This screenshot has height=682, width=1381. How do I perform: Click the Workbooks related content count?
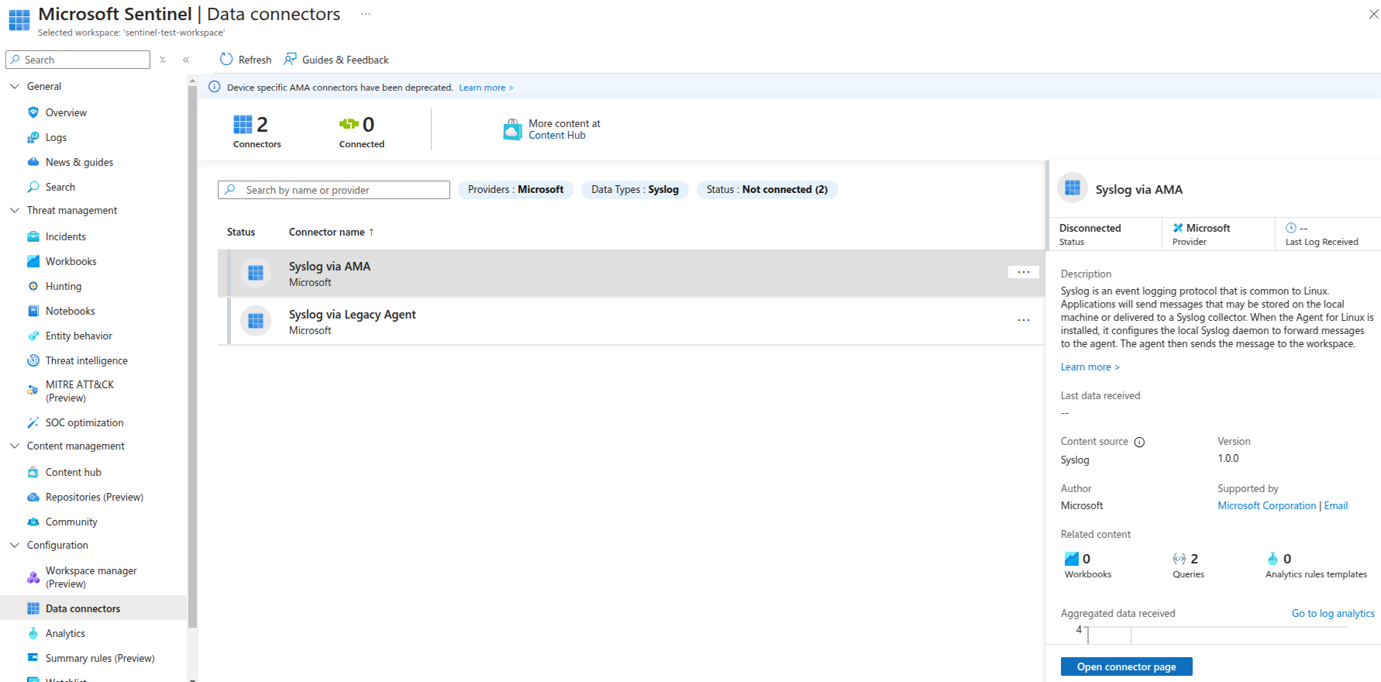[1087, 566]
